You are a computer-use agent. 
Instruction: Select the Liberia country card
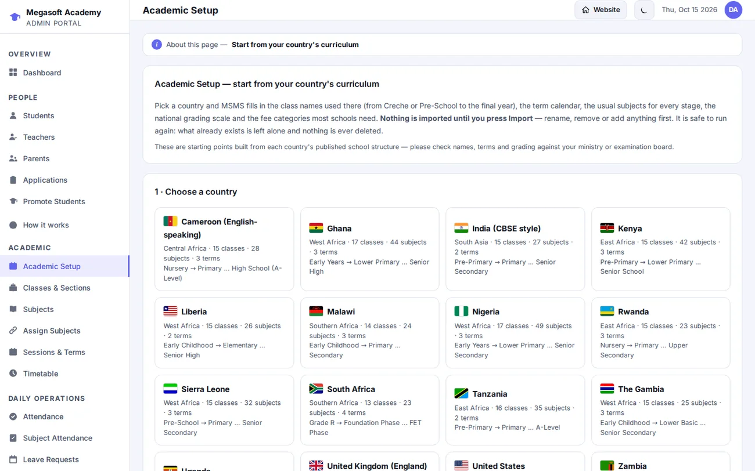click(224, 333)
